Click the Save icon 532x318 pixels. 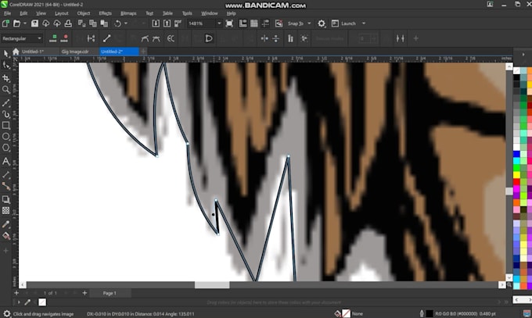coord(34,23)
